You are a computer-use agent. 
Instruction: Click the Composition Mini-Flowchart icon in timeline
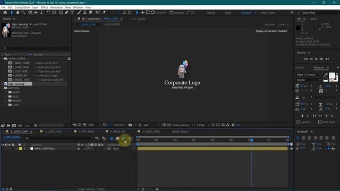[x=97, y=138]
